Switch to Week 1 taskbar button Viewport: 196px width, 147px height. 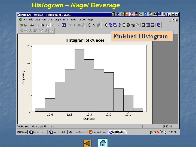point(58,132)
